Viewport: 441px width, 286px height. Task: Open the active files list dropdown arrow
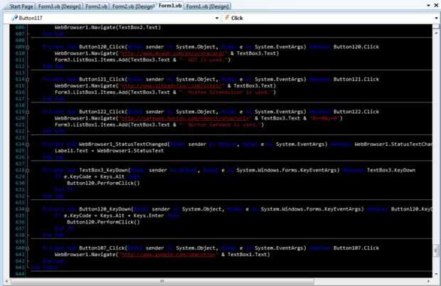428,6
